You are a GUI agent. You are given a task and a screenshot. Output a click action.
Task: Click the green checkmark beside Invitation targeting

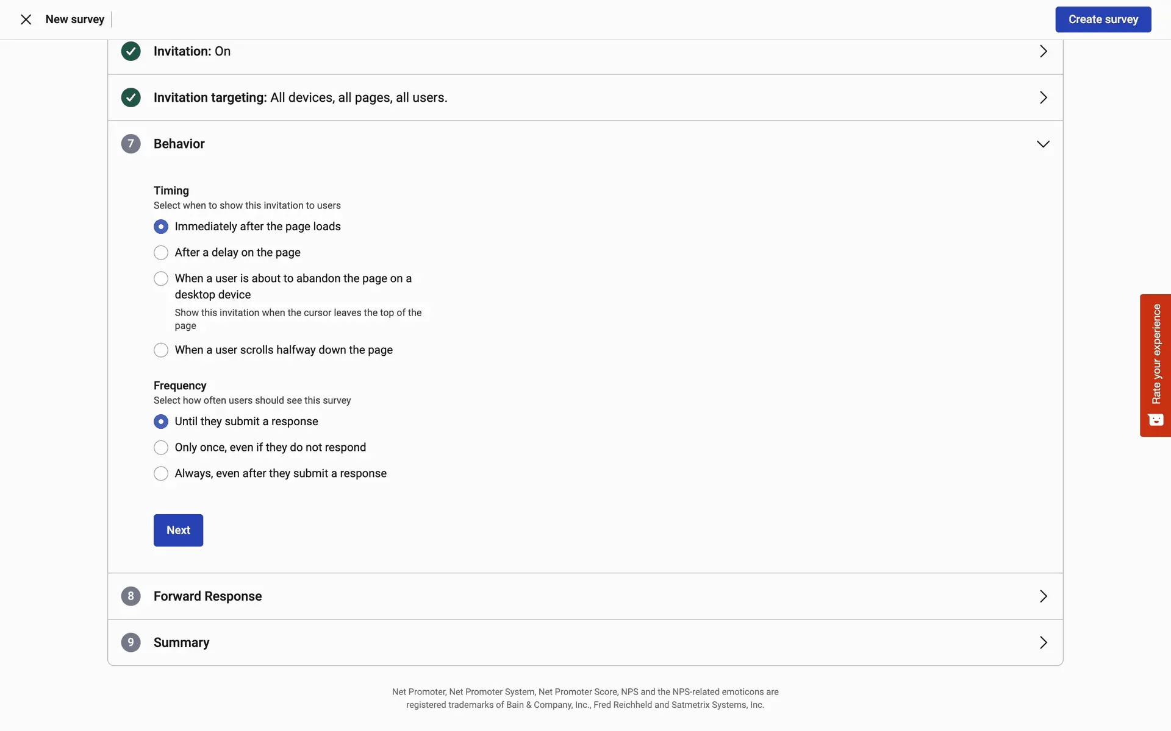click(x=131, y=97)
